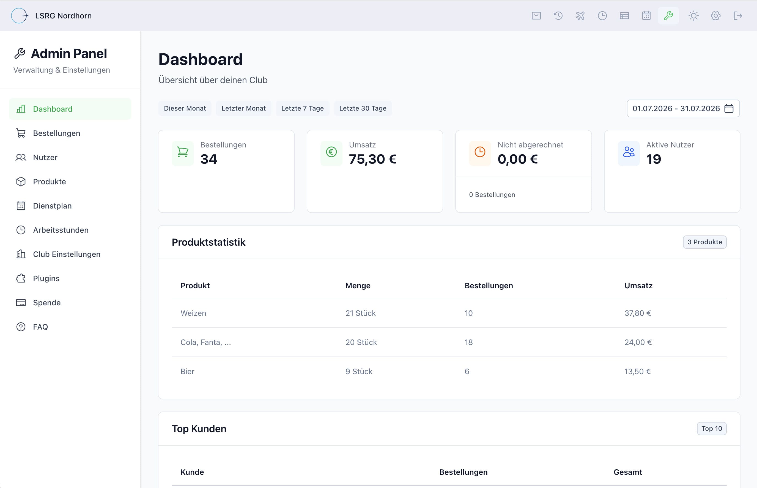Open the calendar icon inside date range field
Viewport: 757px width, 488px height.
coord(729,108)
